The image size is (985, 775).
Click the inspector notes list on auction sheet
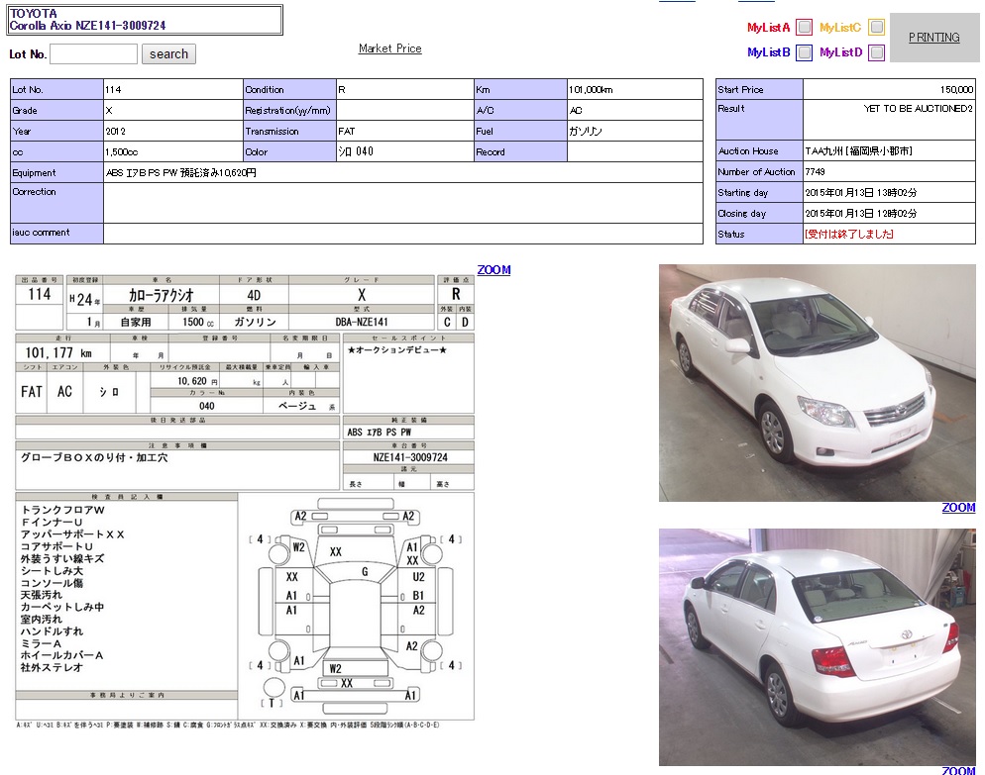(127, 590)
